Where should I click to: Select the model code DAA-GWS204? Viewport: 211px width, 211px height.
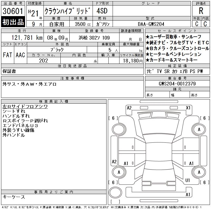(x=151, y=24)
